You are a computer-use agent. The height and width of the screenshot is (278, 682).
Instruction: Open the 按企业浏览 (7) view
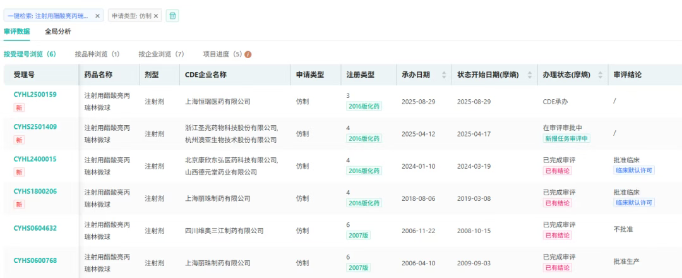coord(161,54)
